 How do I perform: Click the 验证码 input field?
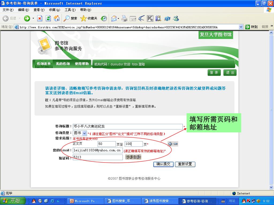click(x=98, y=157)
